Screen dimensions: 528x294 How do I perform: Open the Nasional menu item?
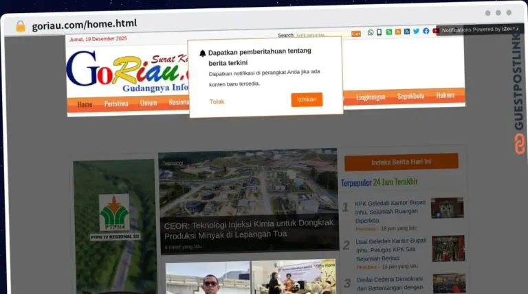point(179,102)
